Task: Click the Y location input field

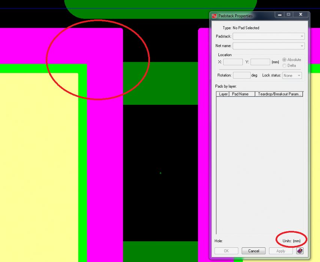Action: click(260, 62)
